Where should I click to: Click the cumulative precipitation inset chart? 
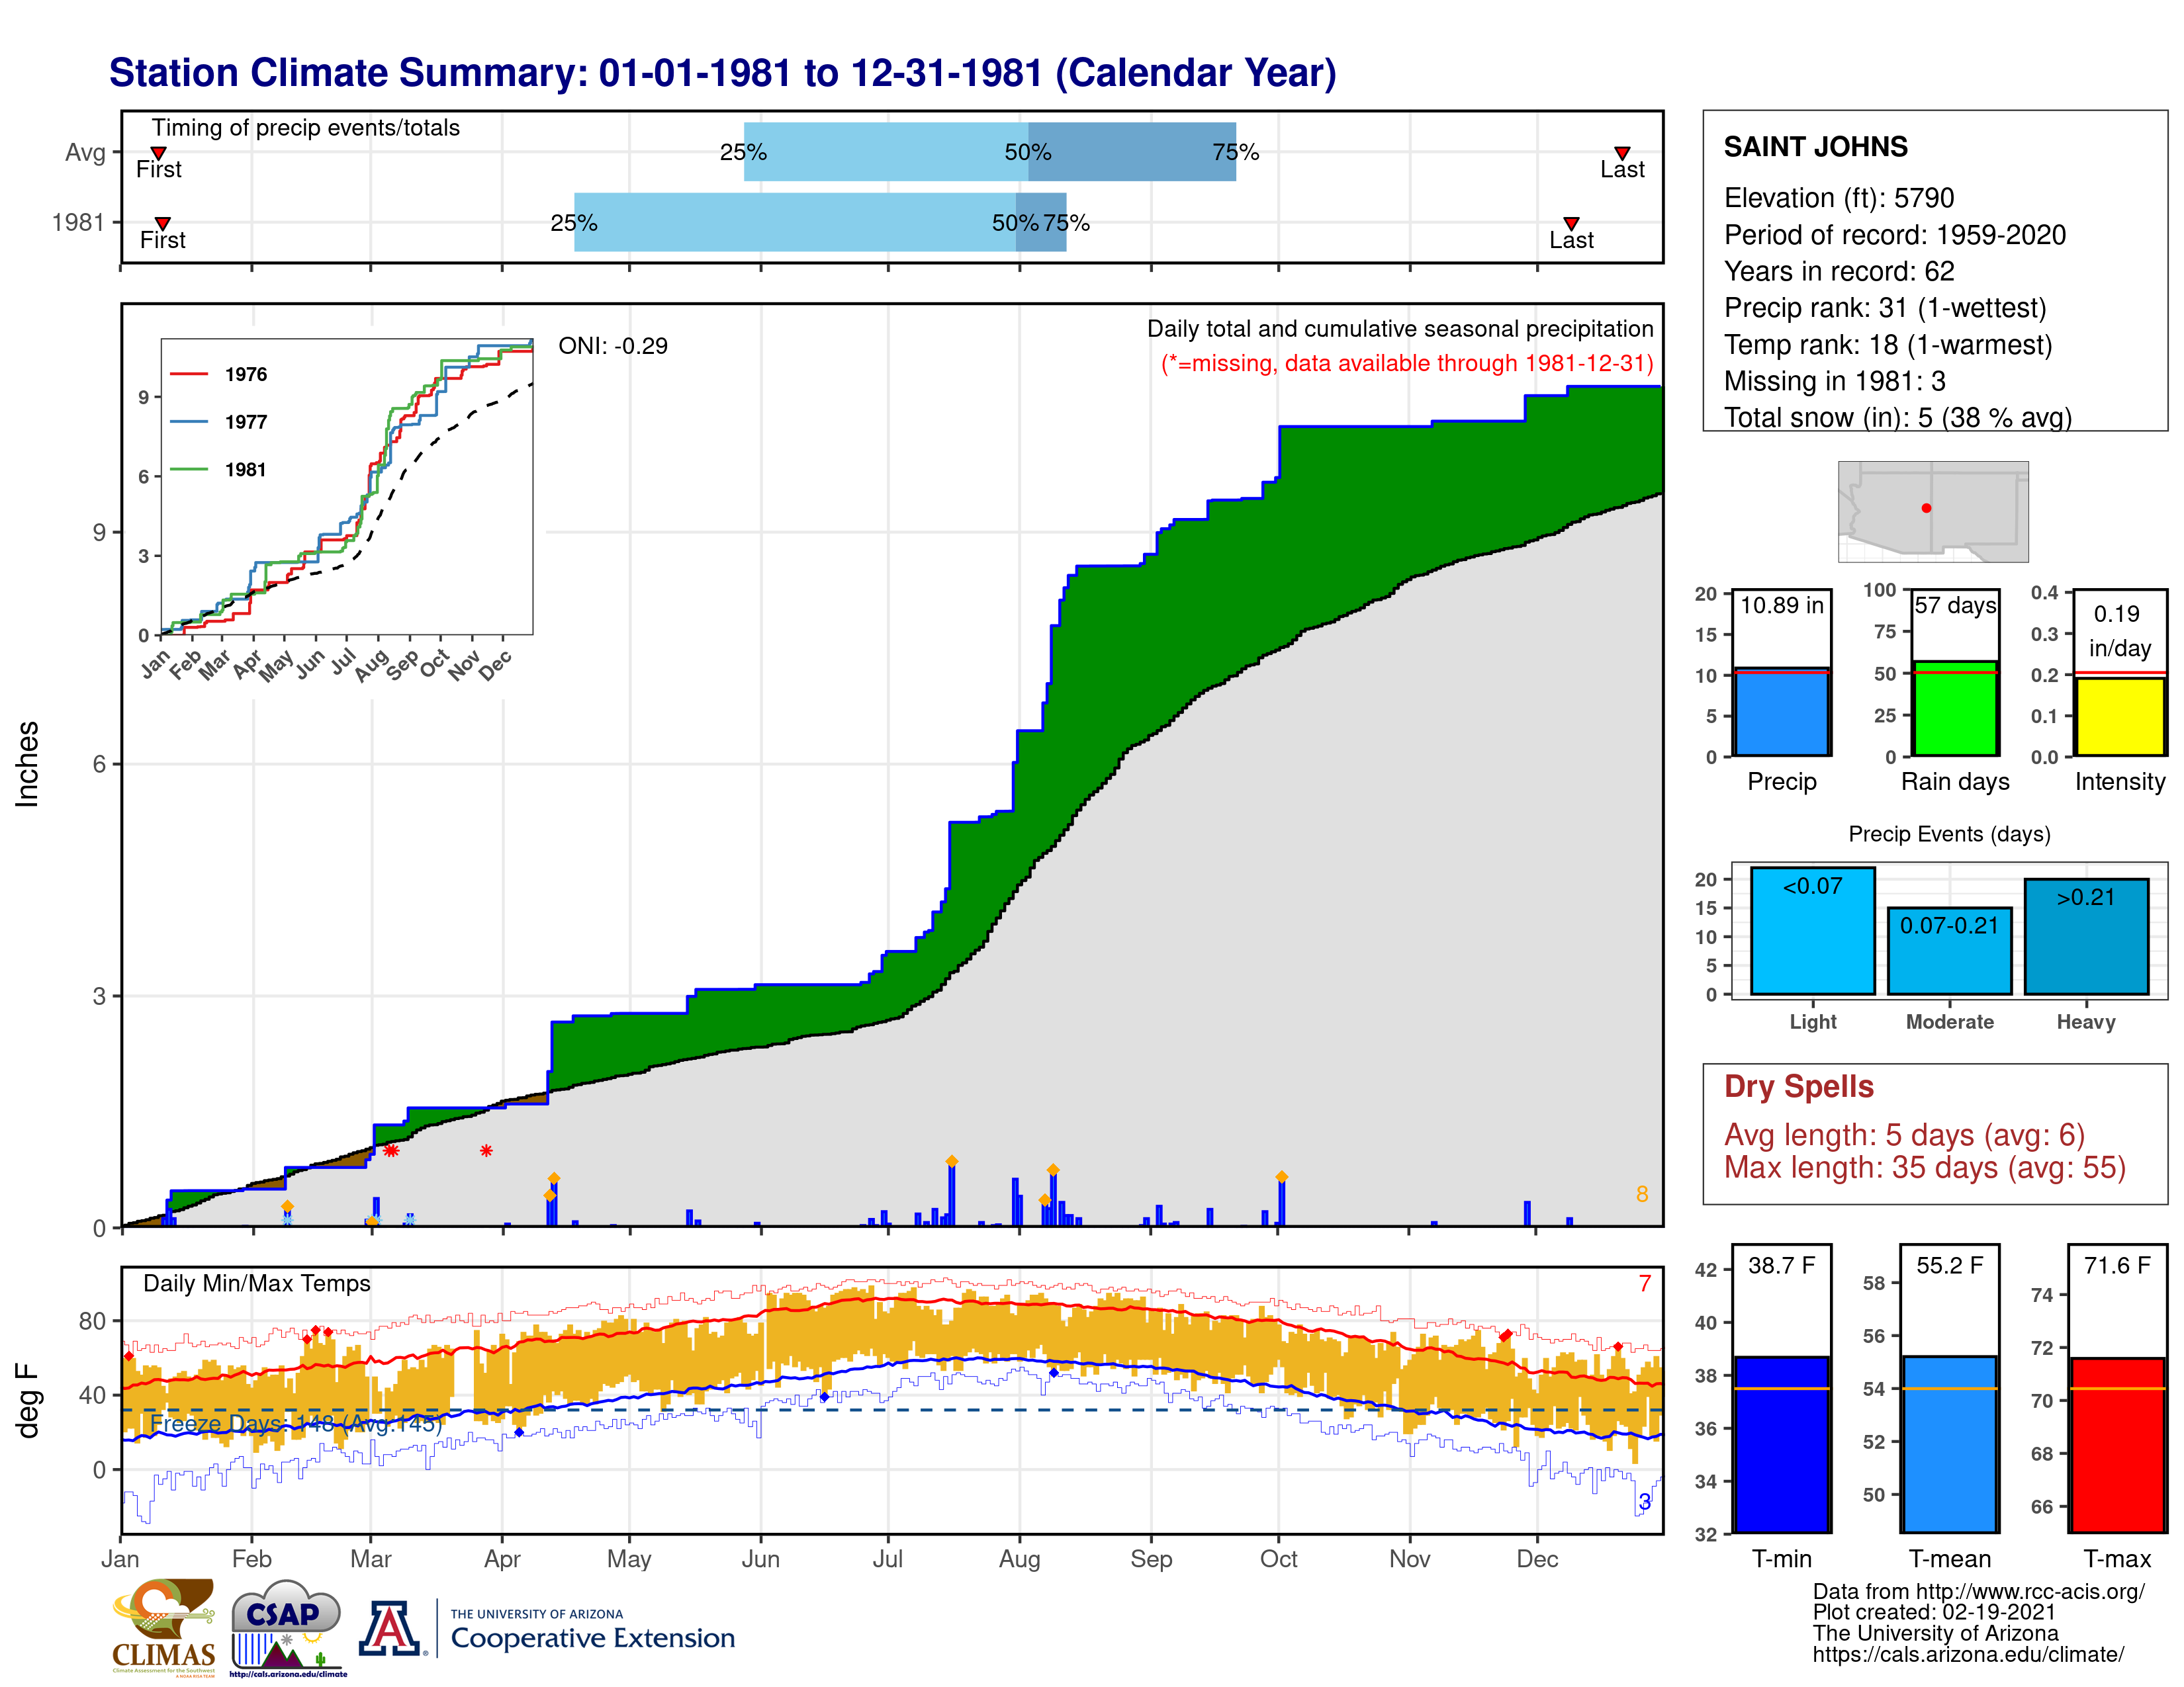pyautogui.click(x=346, y=487)
